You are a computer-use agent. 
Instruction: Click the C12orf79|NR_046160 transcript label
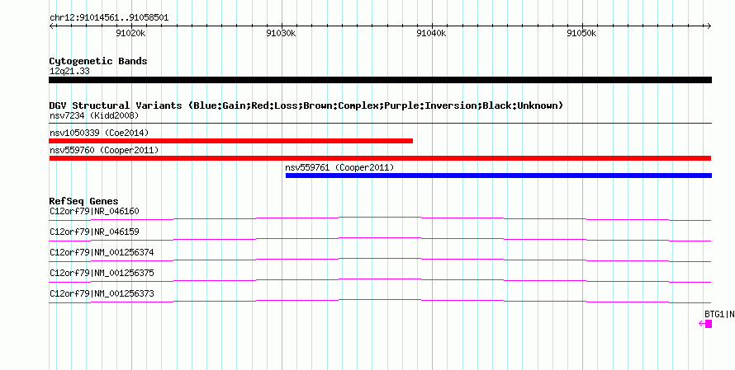(94, 212)
